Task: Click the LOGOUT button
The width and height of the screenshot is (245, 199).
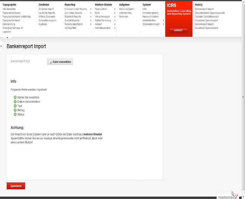Action: 178,30
